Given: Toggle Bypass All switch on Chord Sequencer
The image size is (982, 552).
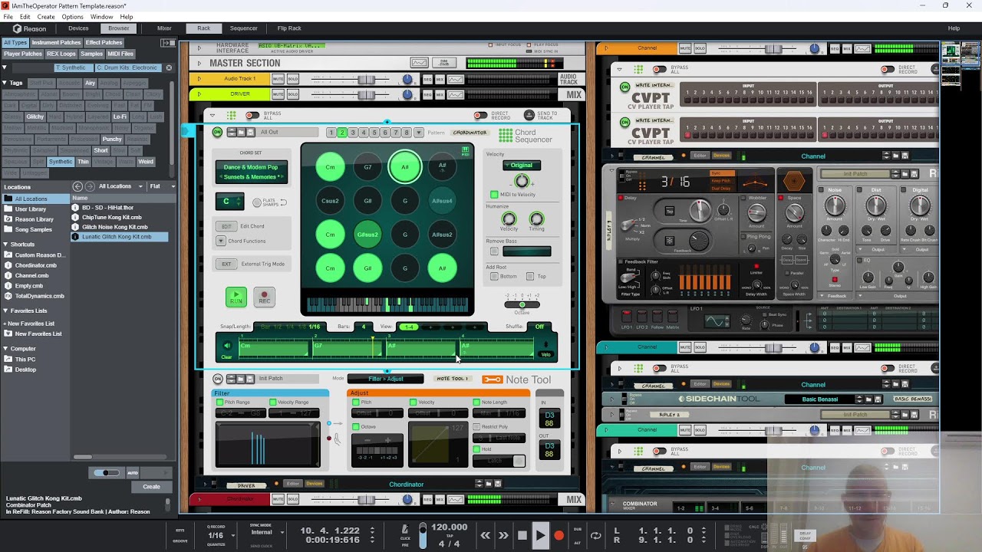Looking at the screenshot, I should [x=252, y=116].
